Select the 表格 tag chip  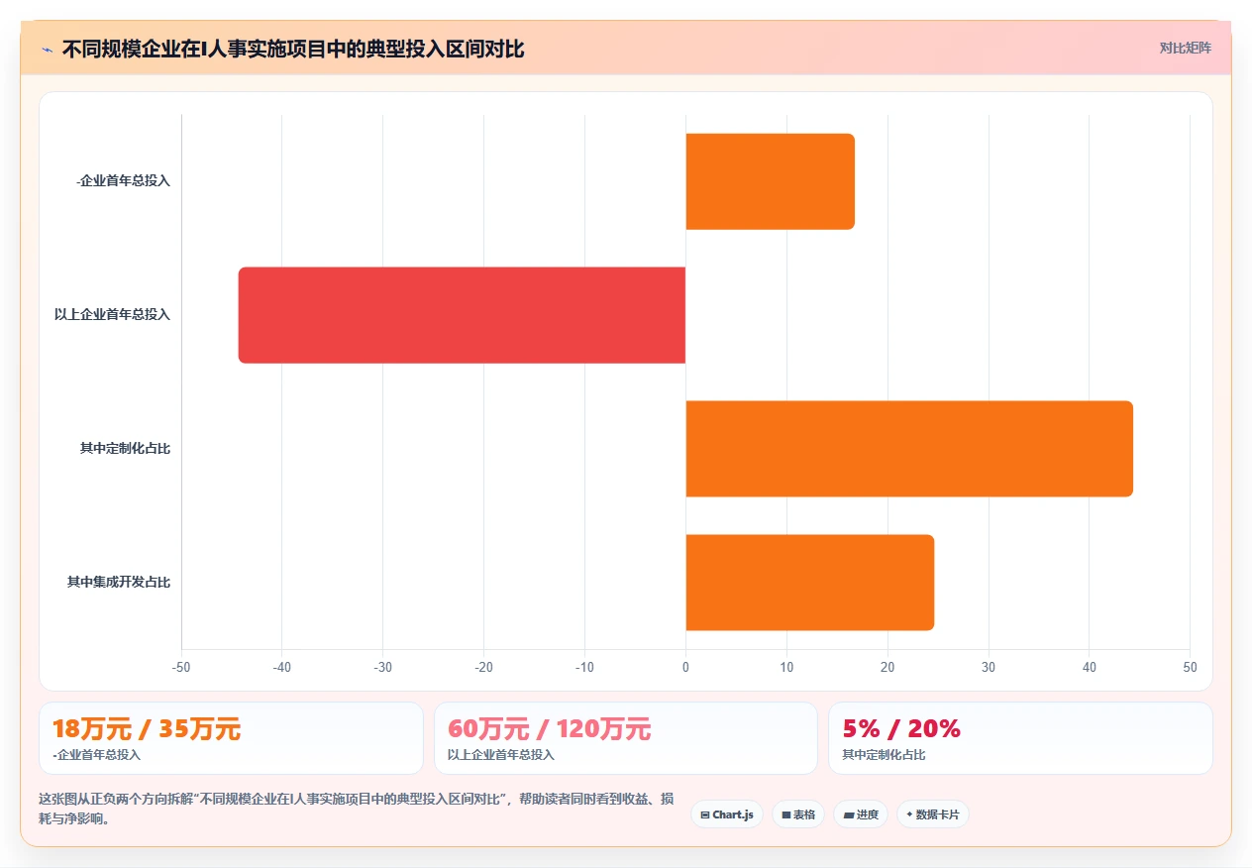(x=797, y=814)
